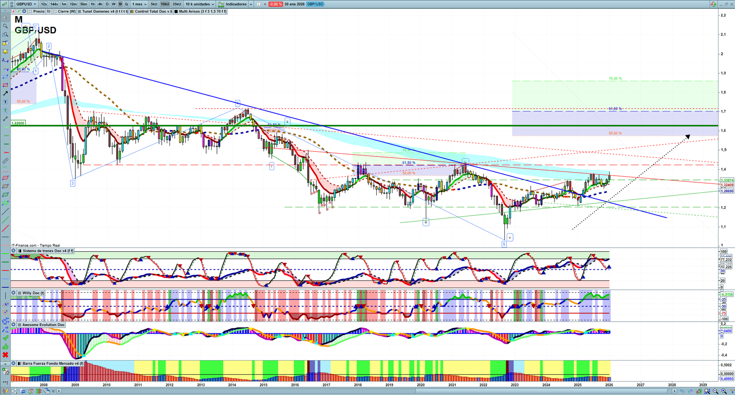
Task: Open the '10 k unidades' dropdown
Action: 199,4
